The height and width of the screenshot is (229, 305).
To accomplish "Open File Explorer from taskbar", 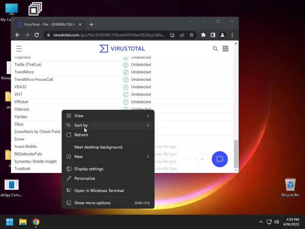I will [x=23, y=222].
